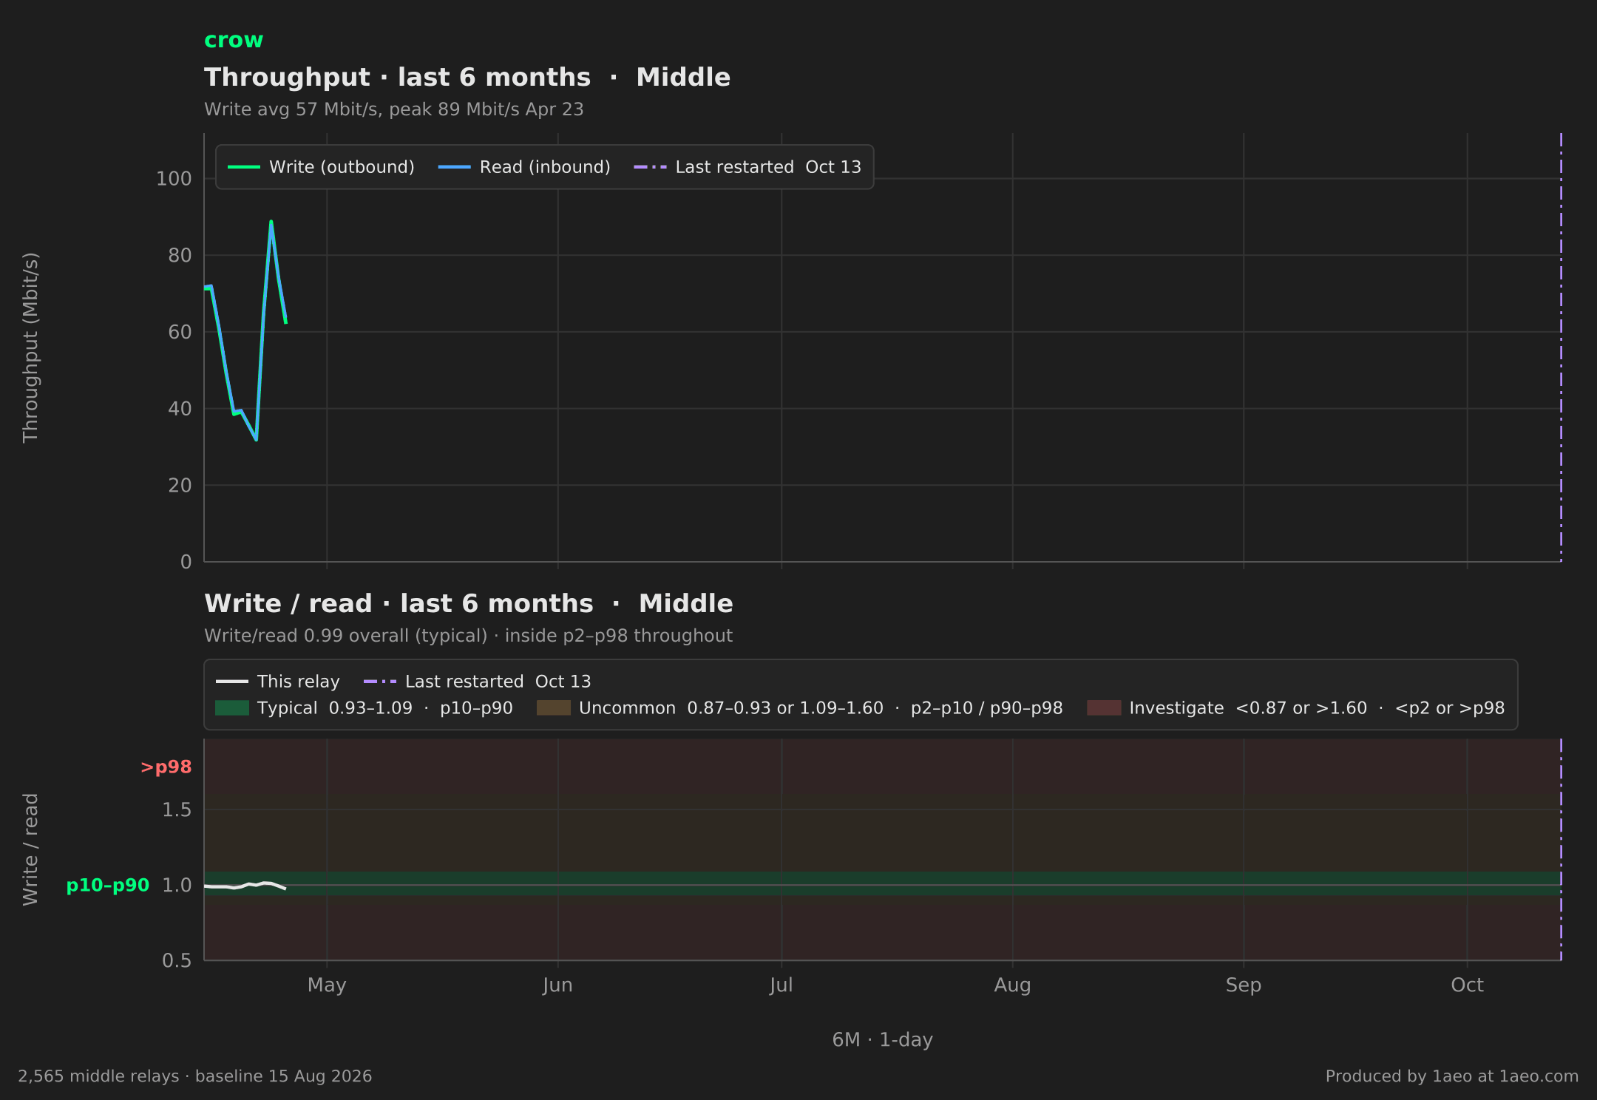Click the green Write legend line marker
This screenshot has width=1597, height=1100.
pos(244,167)
